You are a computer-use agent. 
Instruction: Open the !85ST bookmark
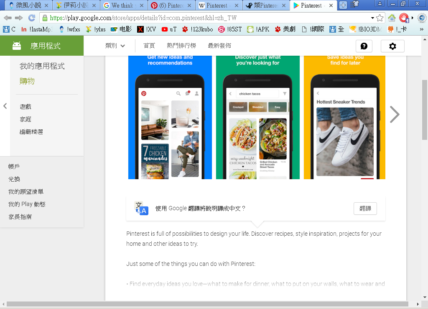pos(230,29)
